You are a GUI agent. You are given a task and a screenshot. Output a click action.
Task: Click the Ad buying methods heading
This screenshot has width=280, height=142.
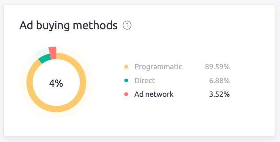tap(68, 25)
